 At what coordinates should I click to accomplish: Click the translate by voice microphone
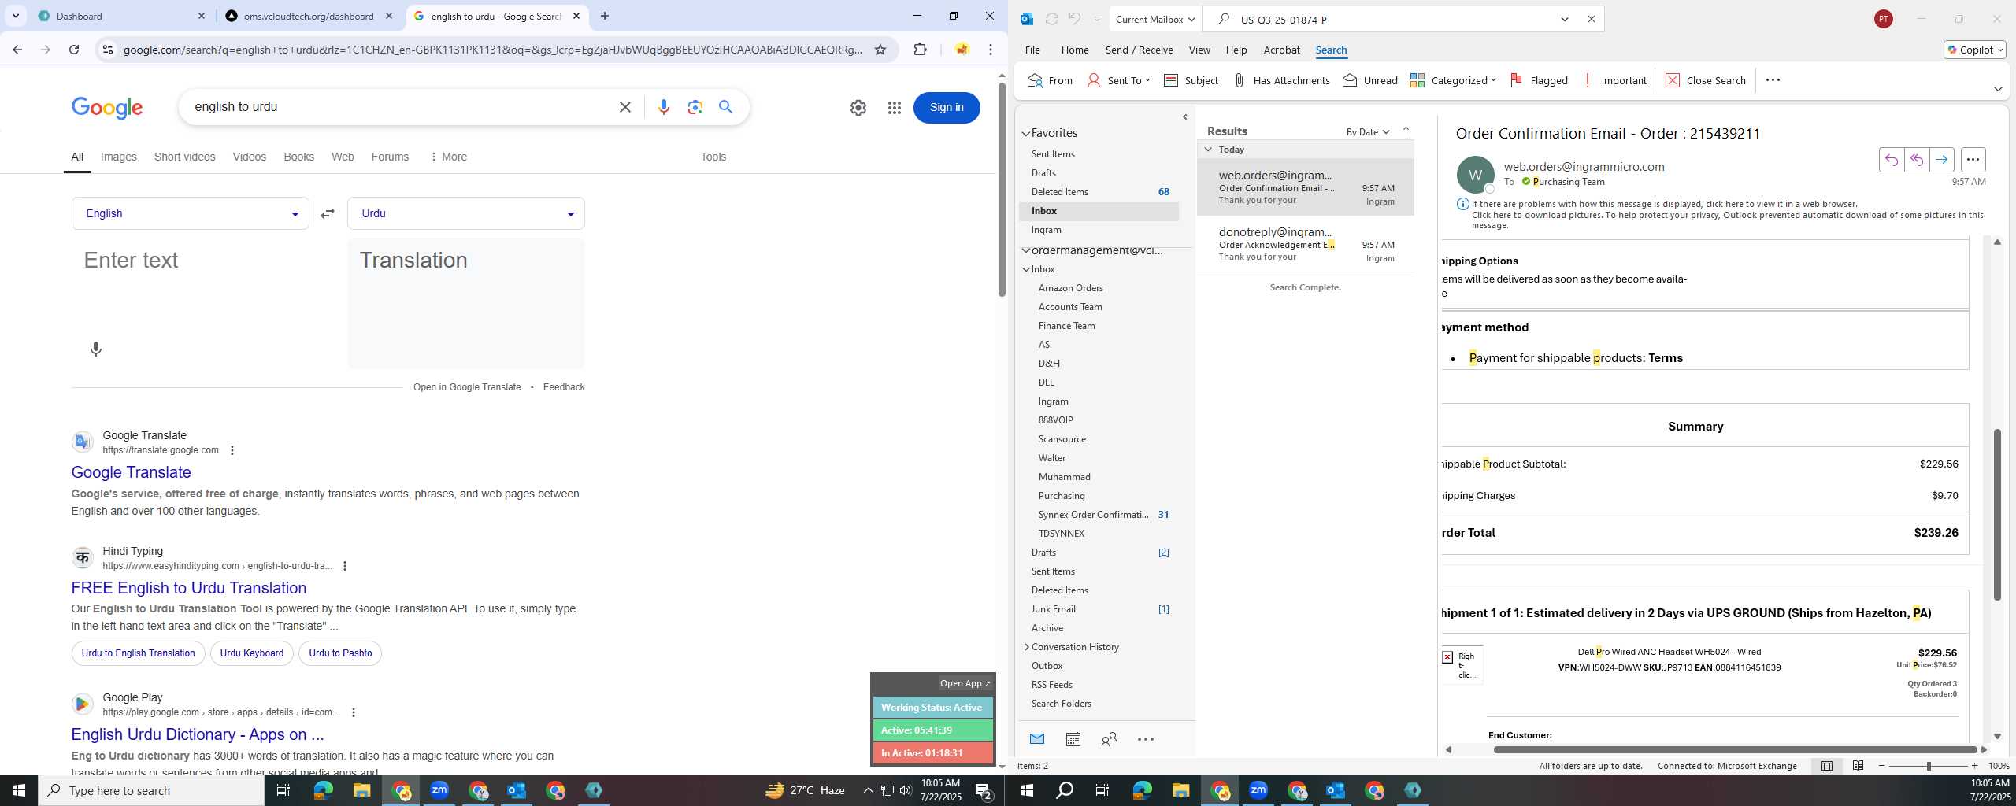96,349
